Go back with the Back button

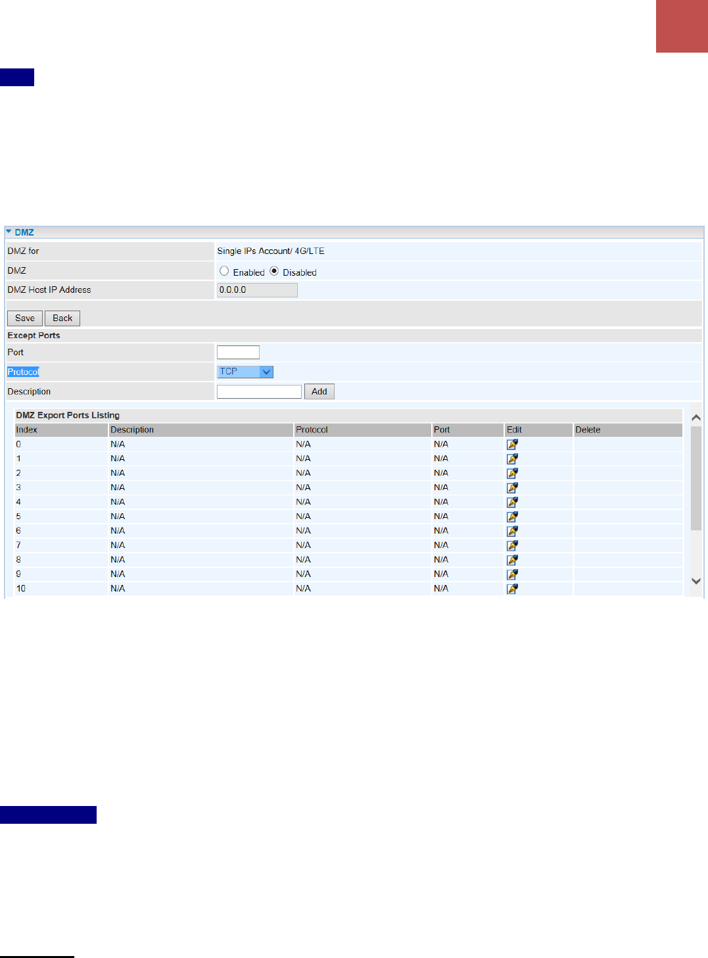(x=62, y=318)
